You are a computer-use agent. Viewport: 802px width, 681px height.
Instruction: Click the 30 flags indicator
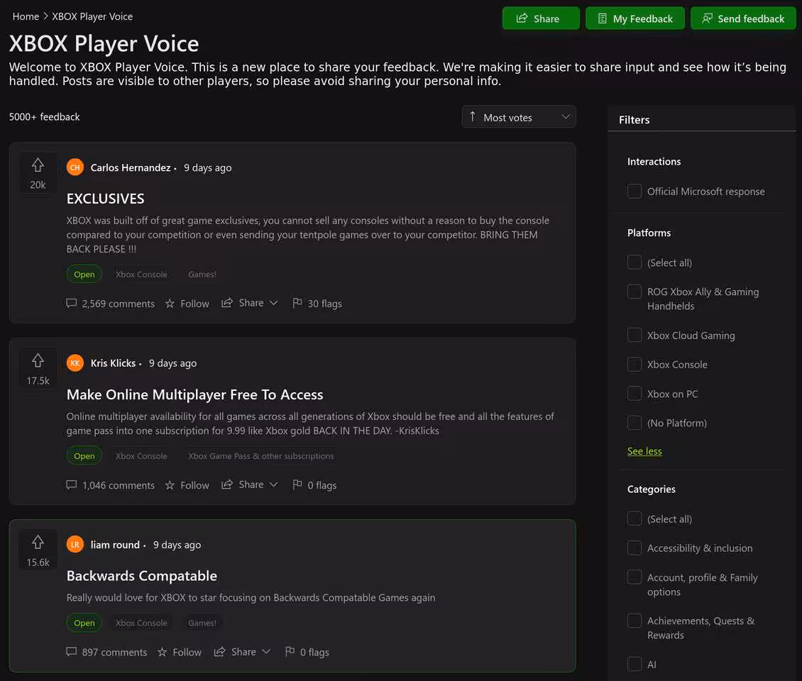coord(317,304)
